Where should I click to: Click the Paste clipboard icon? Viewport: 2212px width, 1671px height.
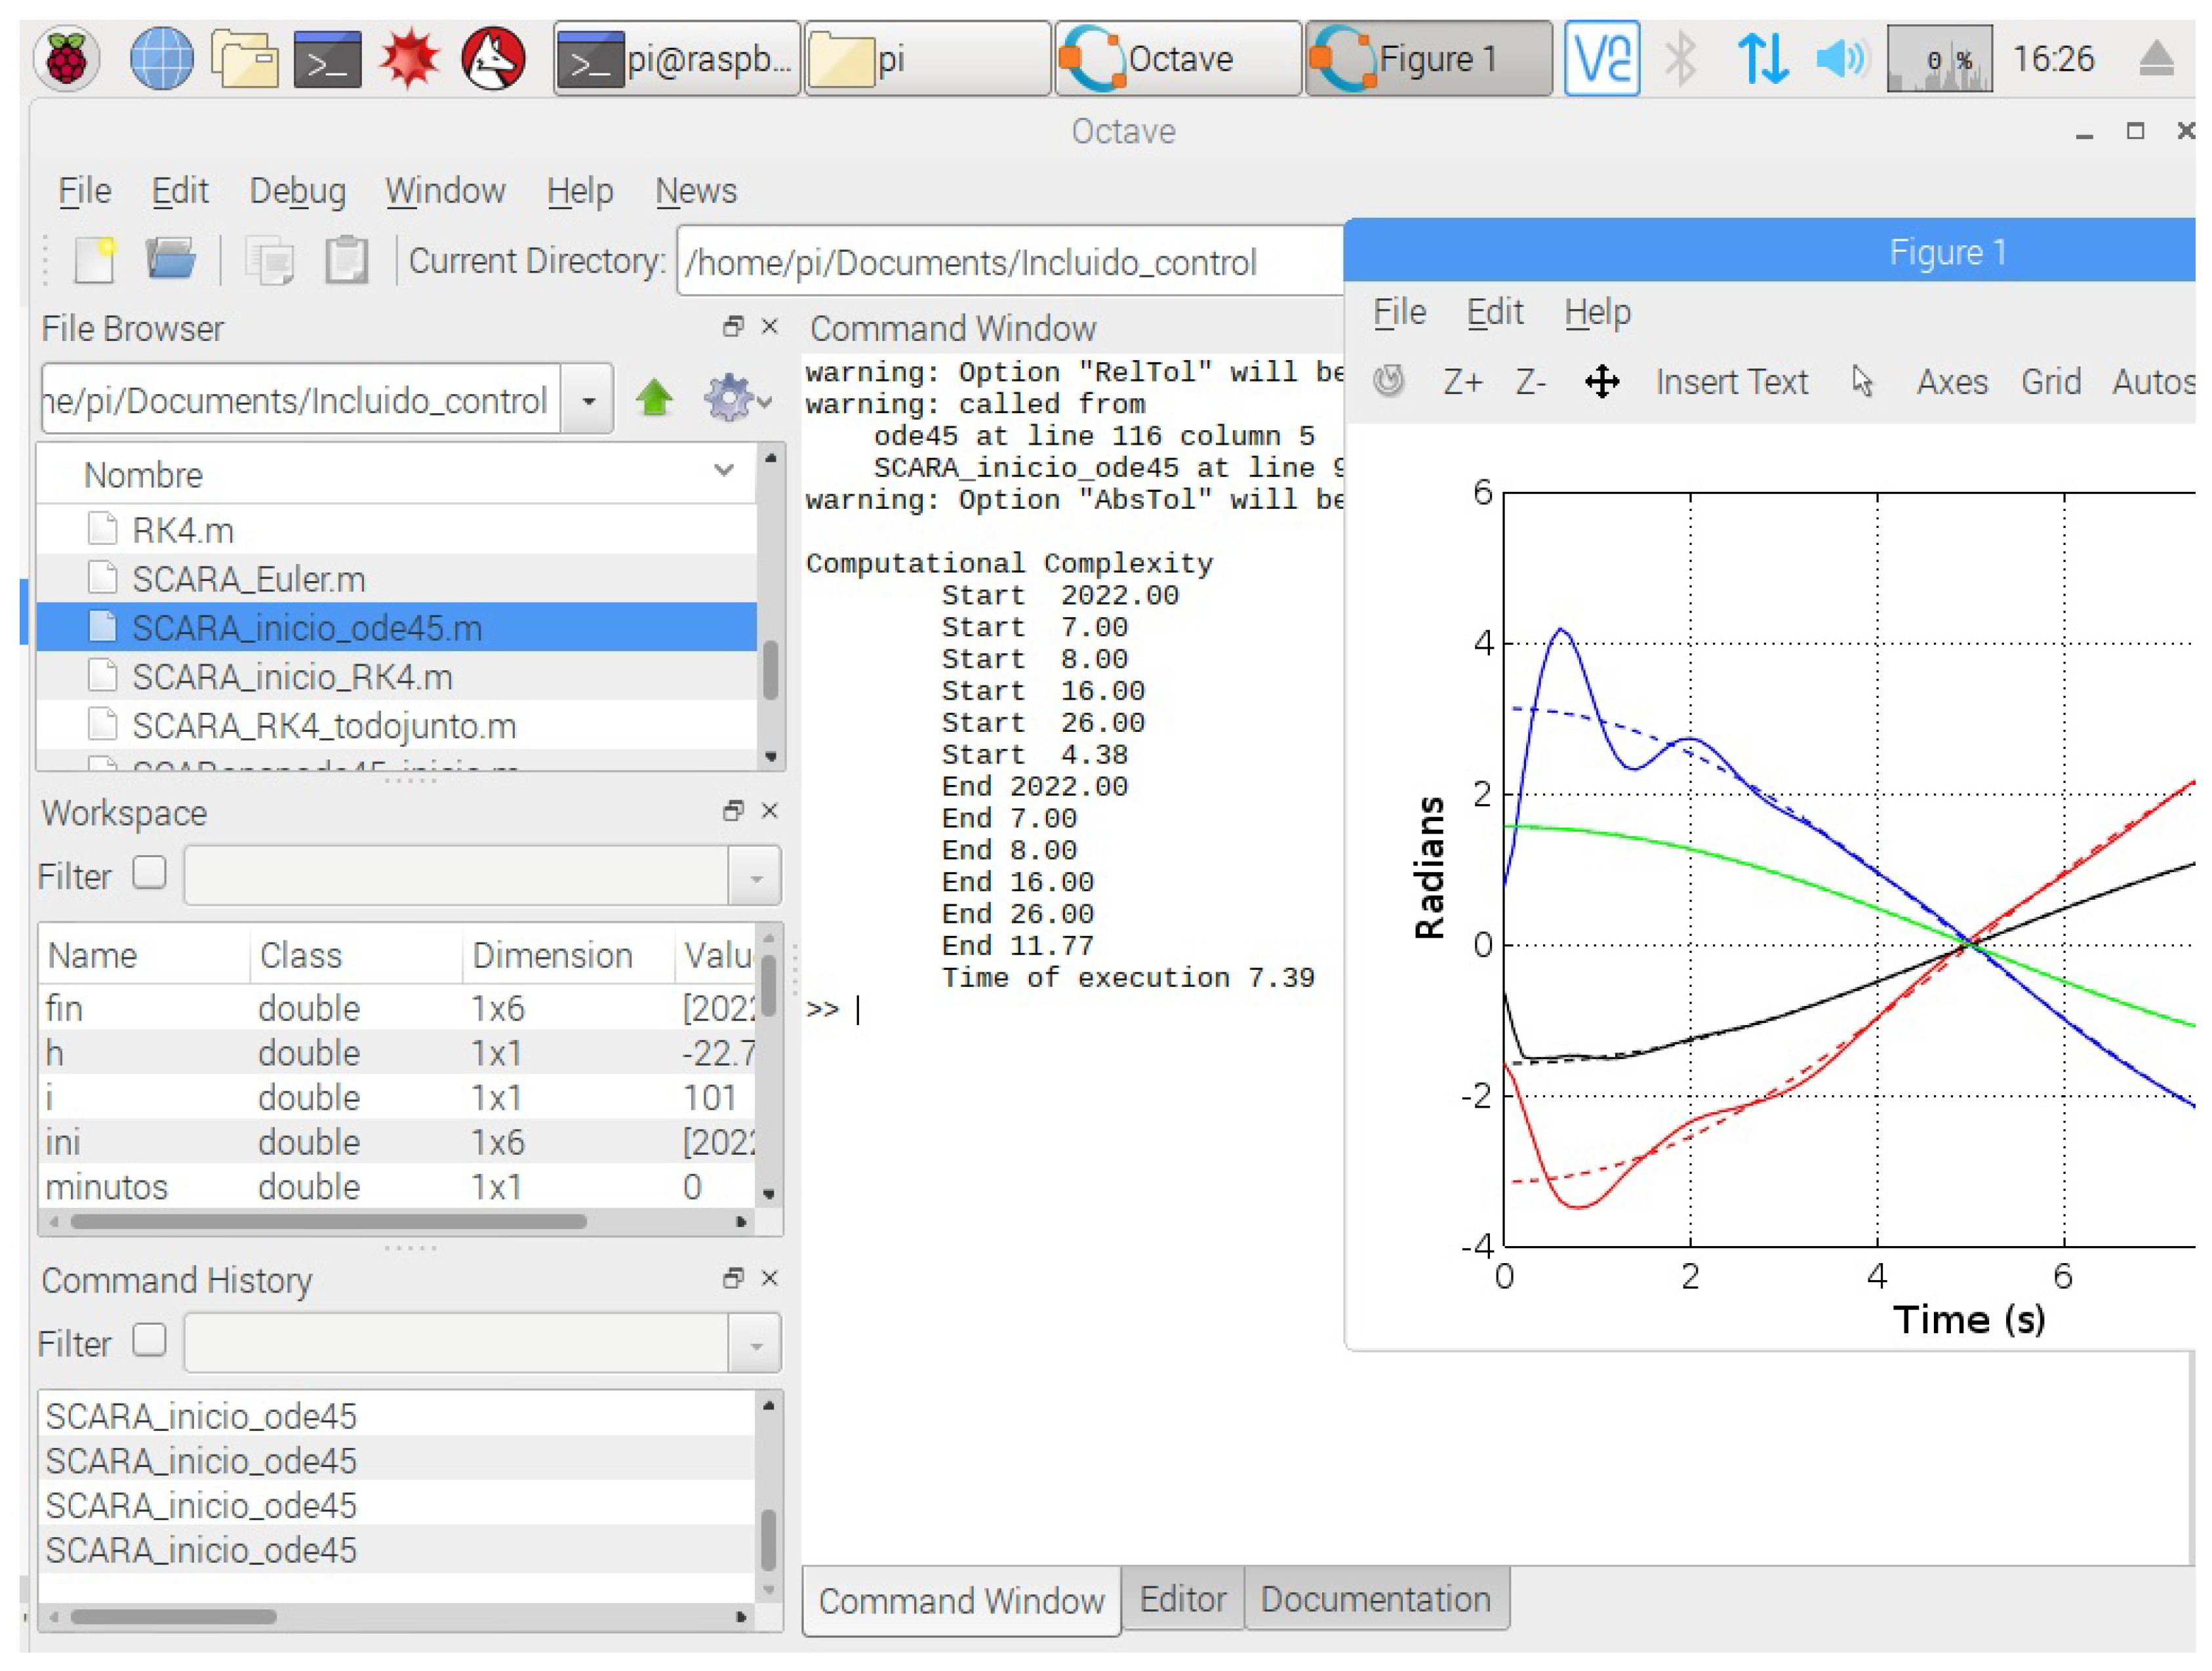click(x=346, y=261)
